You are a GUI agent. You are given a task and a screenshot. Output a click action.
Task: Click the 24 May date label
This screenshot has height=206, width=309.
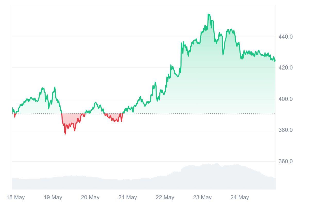point(239,198)
